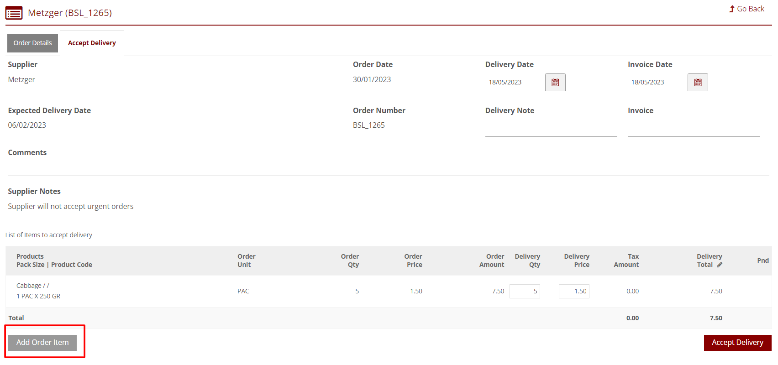Edit the Delivery Qty field for Cabbage
This screenshot has width=778, height=365.
pyautogui.click(x=525, y=291)
